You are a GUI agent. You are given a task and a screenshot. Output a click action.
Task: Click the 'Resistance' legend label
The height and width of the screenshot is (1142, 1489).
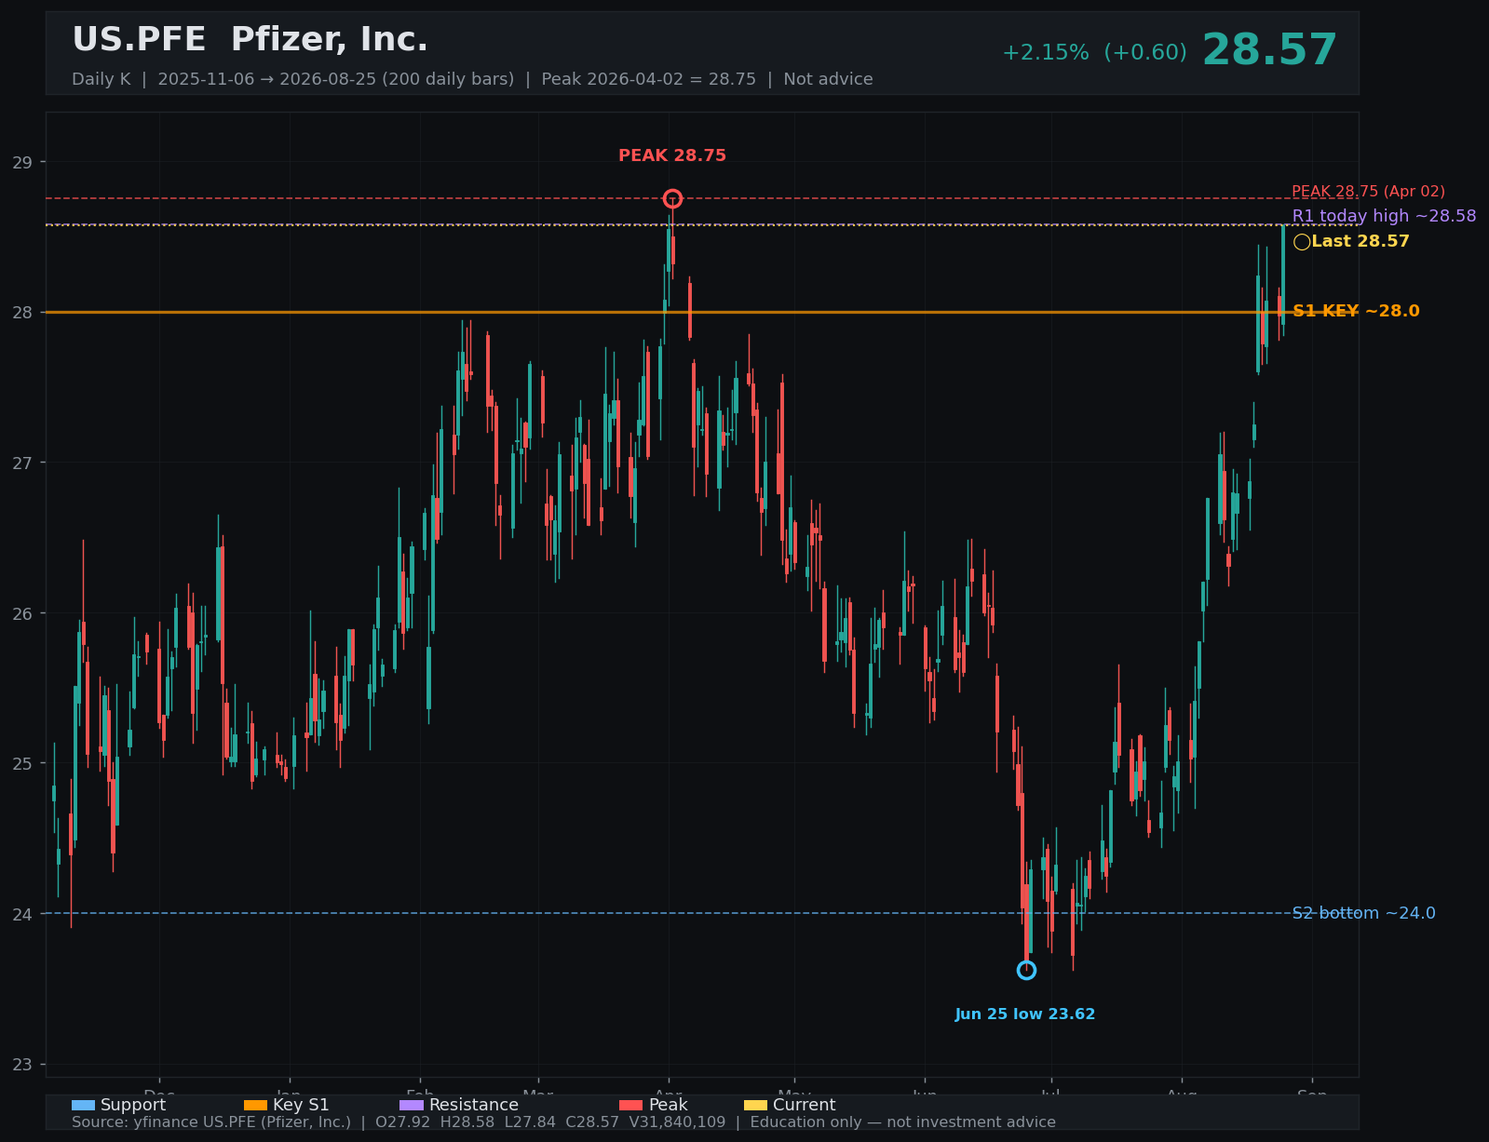[474, 1105]
